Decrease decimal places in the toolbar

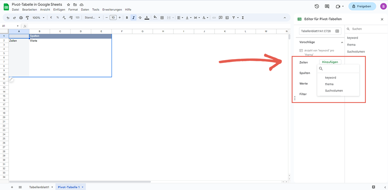pyautogui.click(x=64, y=18)
